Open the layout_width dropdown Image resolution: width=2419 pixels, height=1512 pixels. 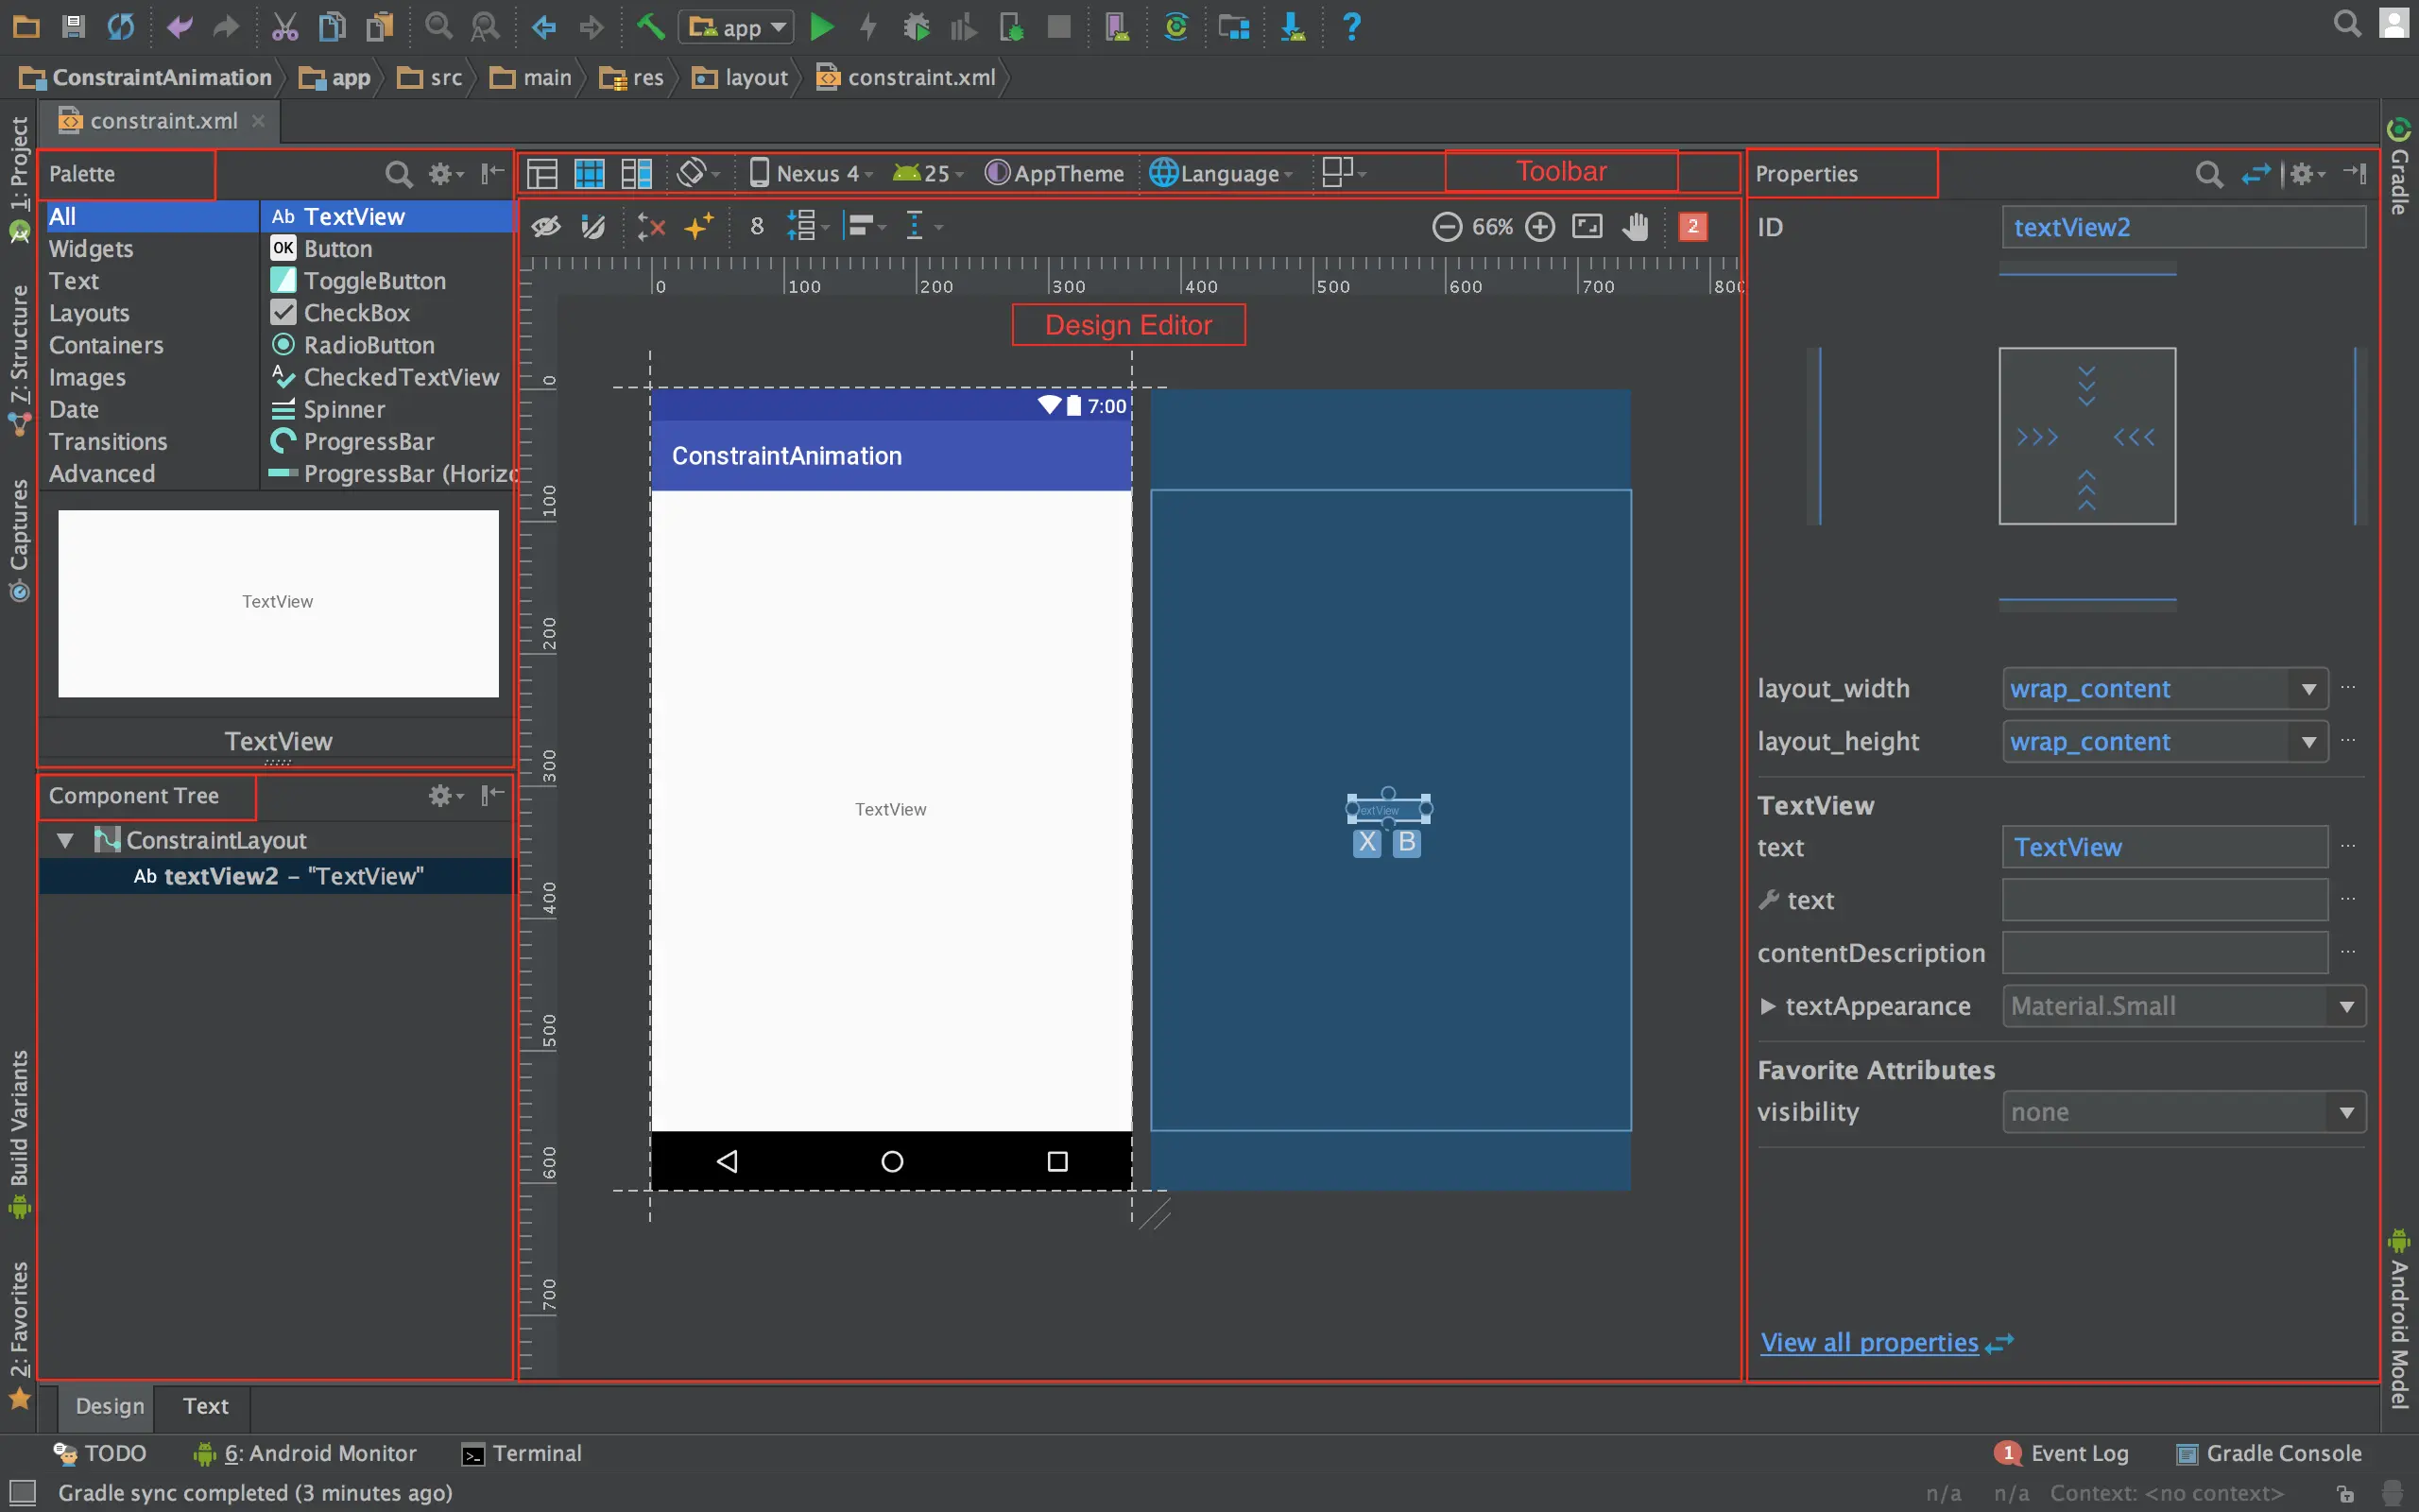coord(2308,688)
